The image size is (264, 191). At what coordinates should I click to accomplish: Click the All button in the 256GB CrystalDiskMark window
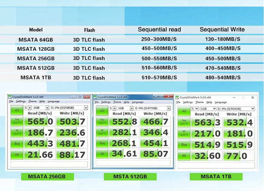tap(17, 110)
